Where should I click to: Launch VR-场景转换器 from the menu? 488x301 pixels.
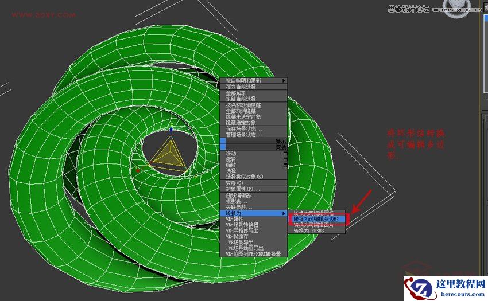[x=254, y=225]
